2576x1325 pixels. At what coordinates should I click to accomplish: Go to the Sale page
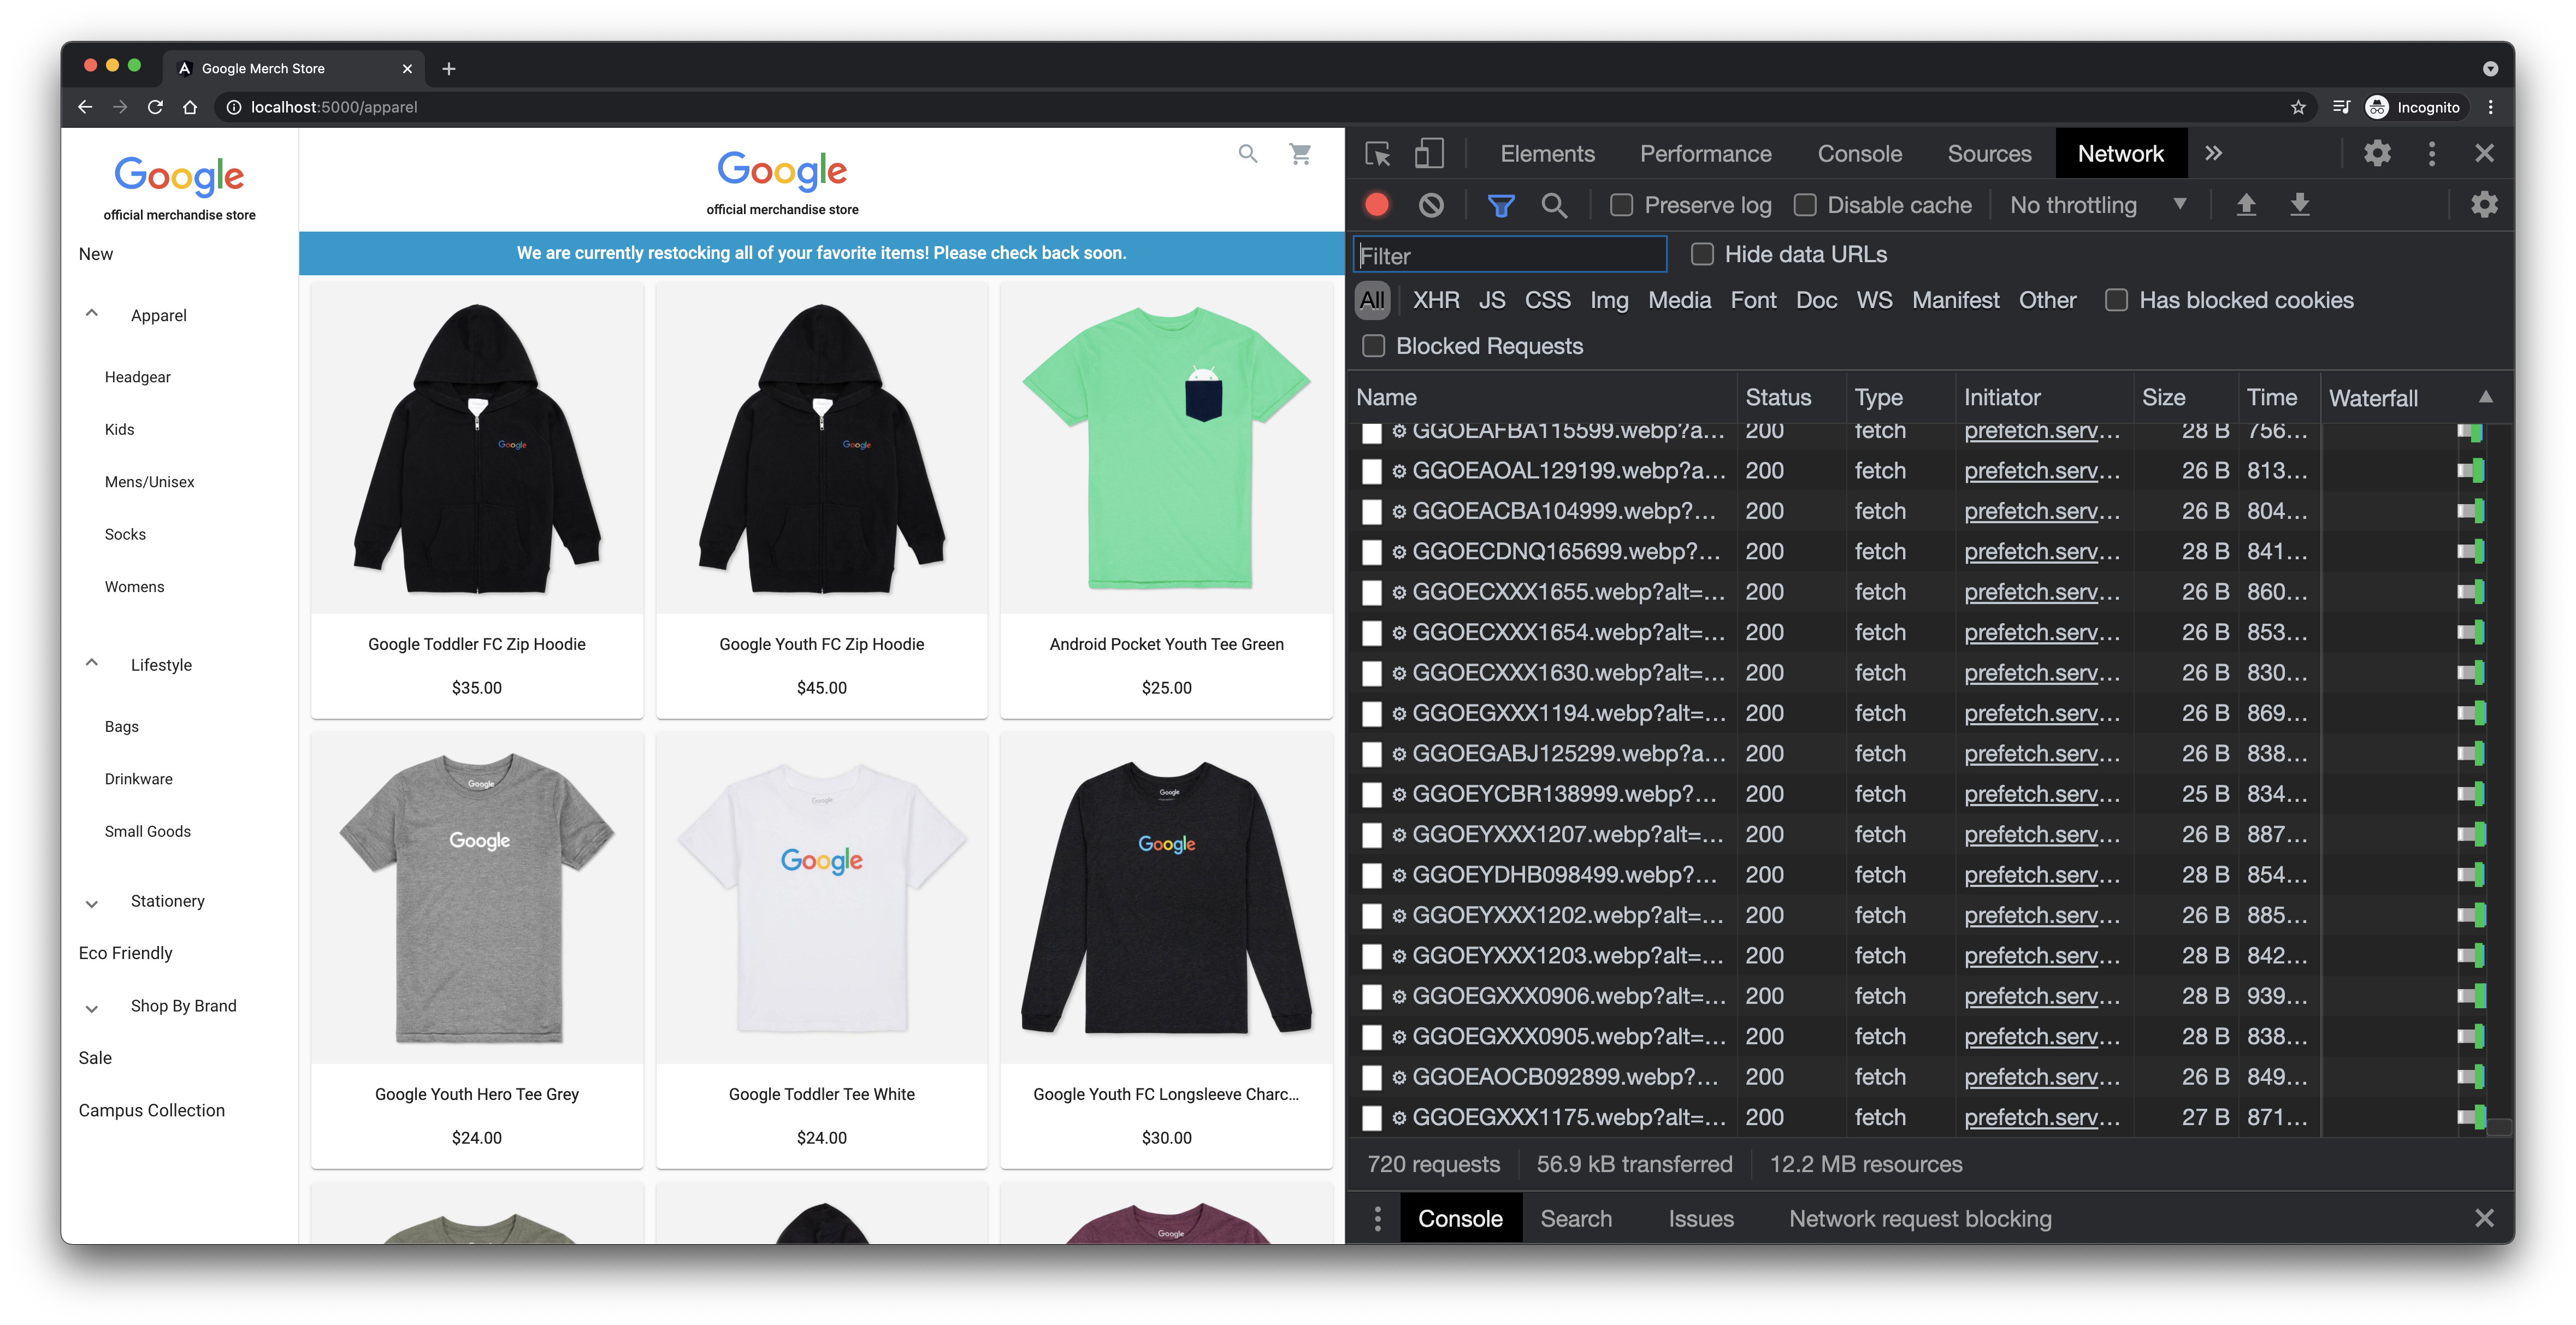pyautogui.click(x=95, y=1058)
